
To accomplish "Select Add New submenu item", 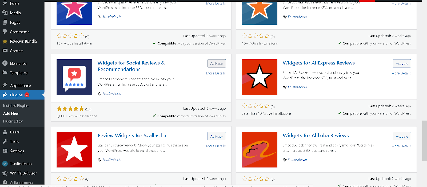I will pos(11,113).
